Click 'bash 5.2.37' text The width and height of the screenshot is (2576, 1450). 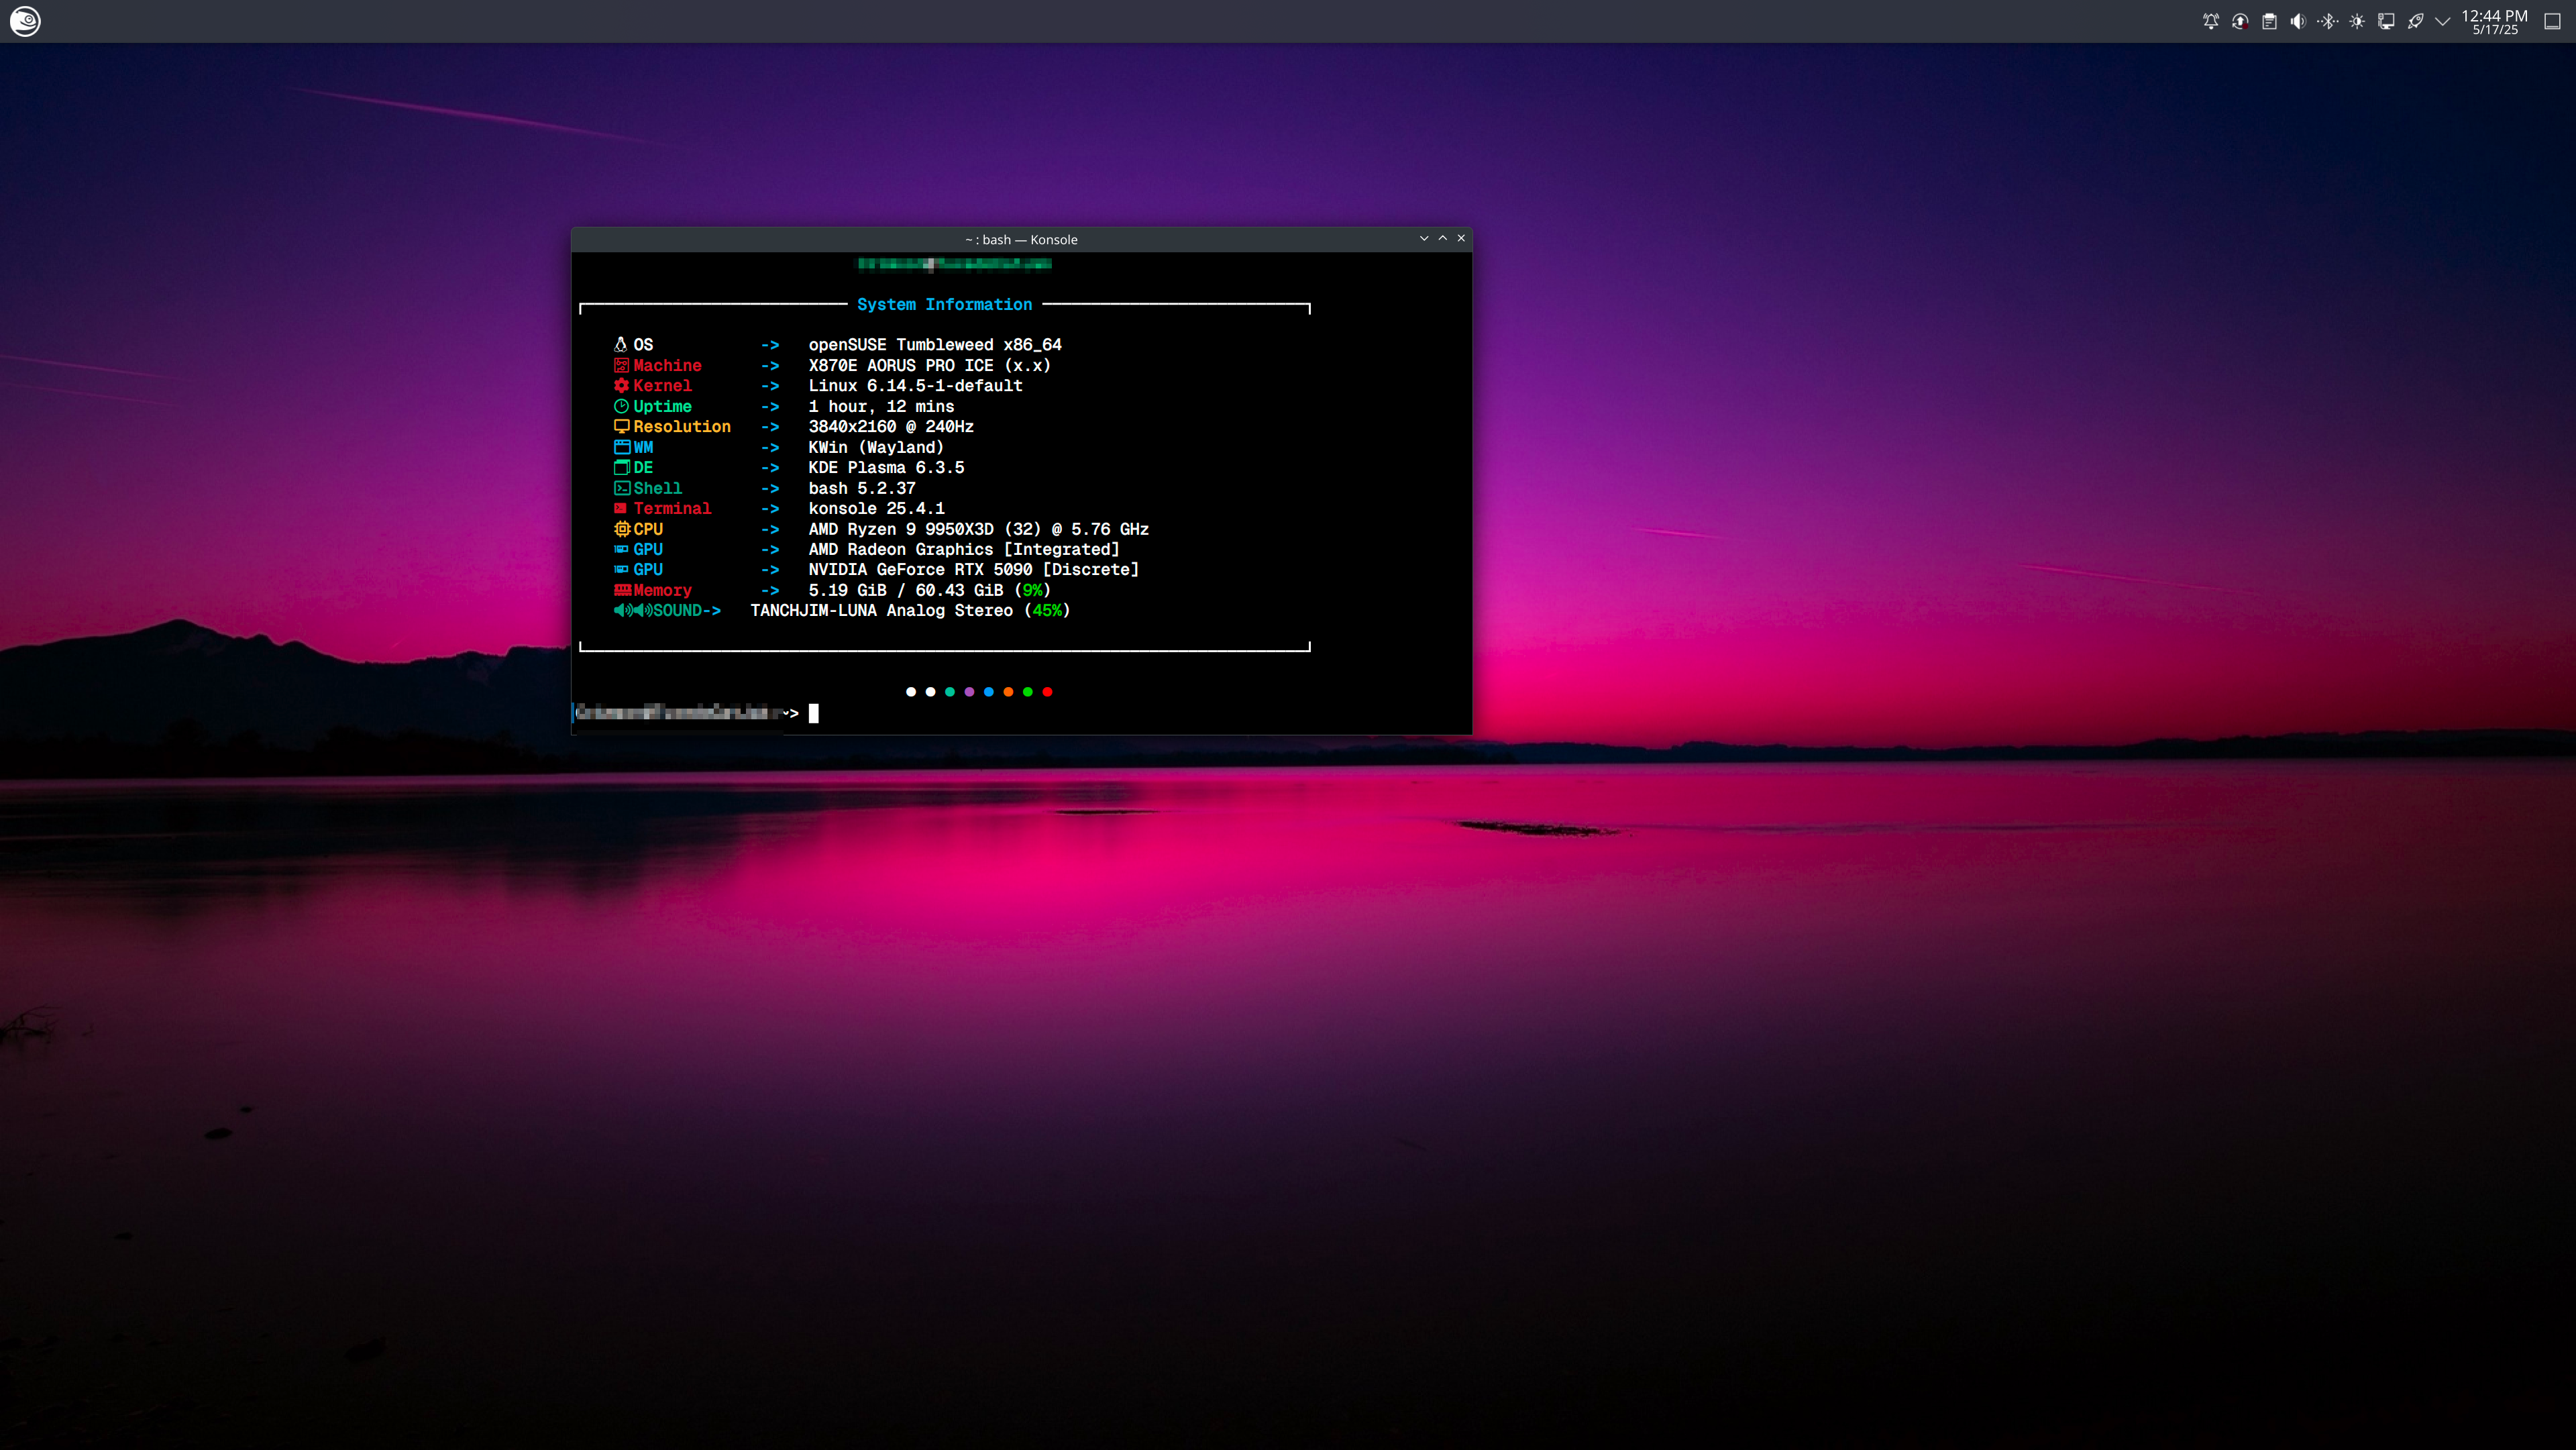pyautogui.click(x=862, y=488)
